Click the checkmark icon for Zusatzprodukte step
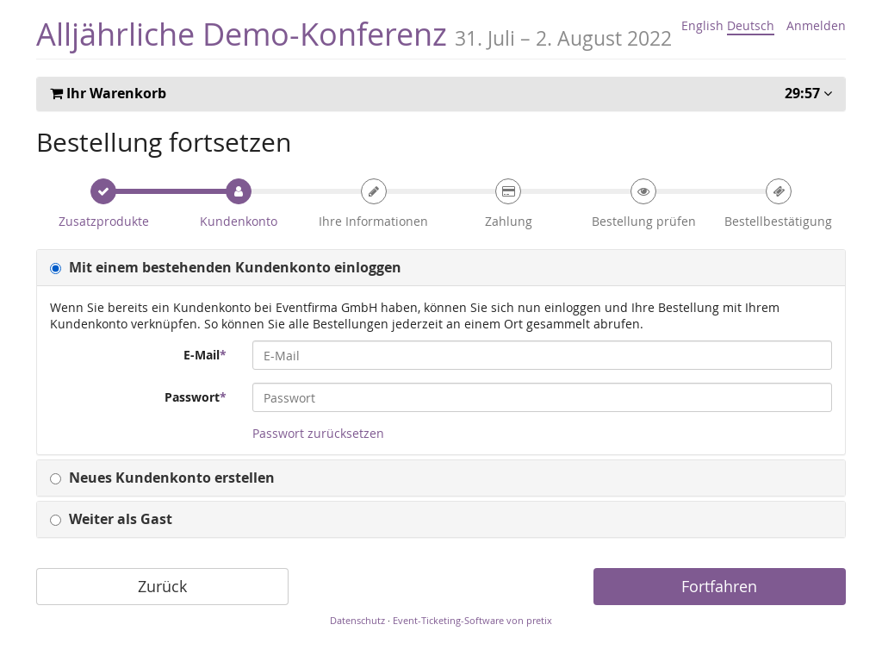The height and width of the screenshot is (662, 882). coord(103,191)
